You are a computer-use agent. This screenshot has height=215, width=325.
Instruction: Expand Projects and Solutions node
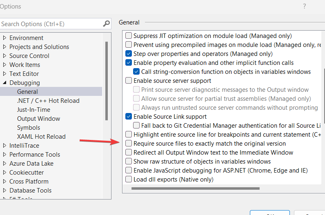tap(4, 47)
